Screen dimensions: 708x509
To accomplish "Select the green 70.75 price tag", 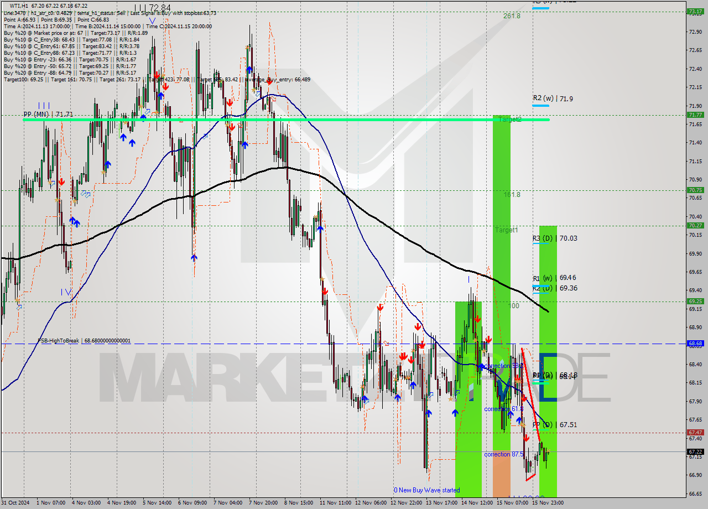I will [695, 190].
